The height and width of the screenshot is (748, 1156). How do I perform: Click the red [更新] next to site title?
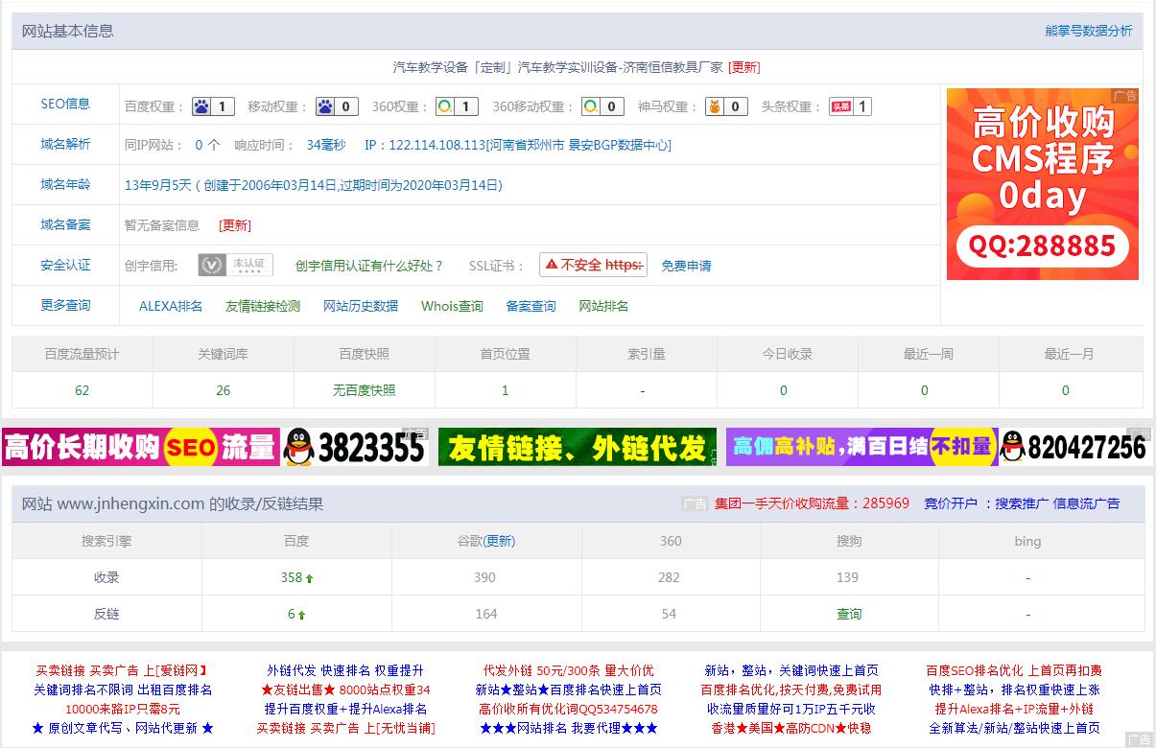click(744, 67)
